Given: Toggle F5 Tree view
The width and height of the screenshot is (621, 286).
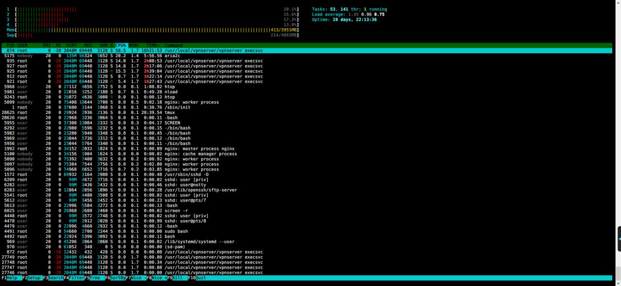Looking at the screenshot, I should point(97,278).
